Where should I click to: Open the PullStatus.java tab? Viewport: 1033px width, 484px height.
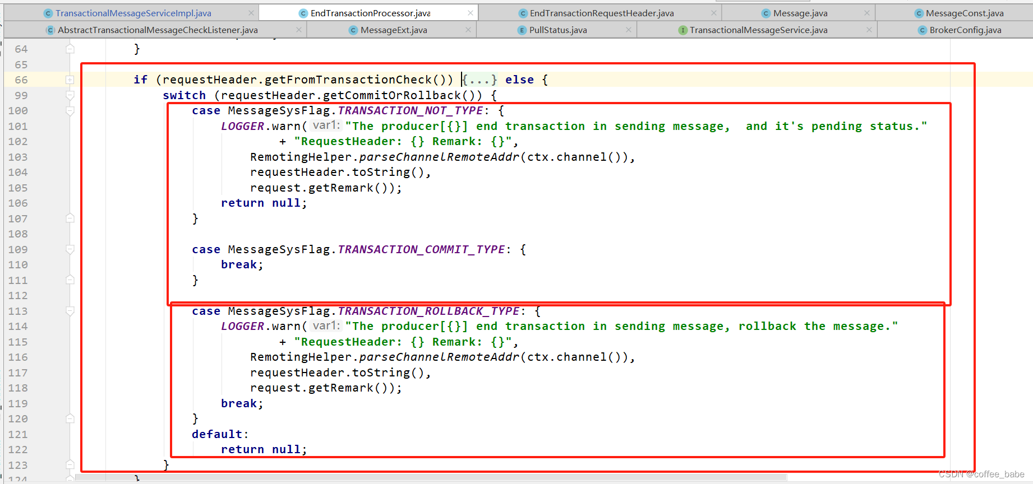[x=558, y=30]
